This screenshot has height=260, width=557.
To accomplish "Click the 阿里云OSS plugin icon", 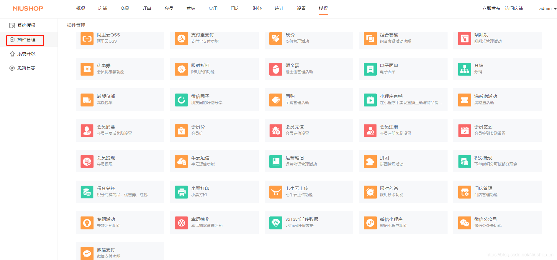I will [87, 39].
